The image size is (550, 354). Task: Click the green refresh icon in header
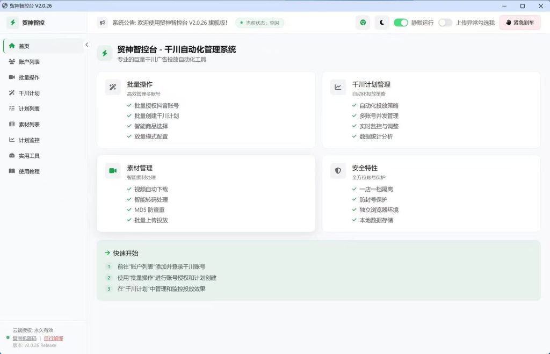(363, 23)
